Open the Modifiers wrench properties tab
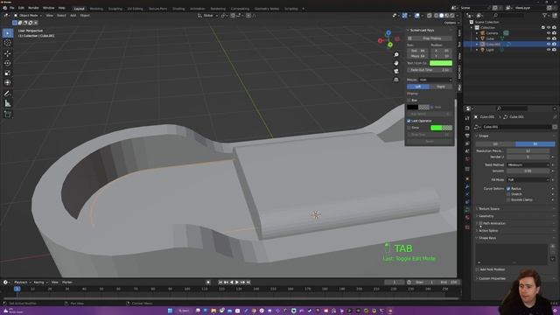Image resolution: width=560 pixels, height=315 pixels. [467, 186]
